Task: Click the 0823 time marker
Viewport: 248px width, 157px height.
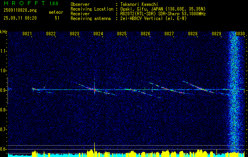Action: 75,34
